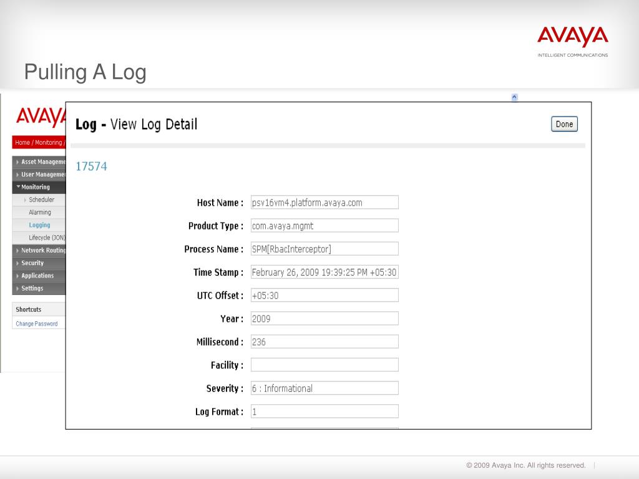Click the Severity field showing Informational

pos(324,388)
